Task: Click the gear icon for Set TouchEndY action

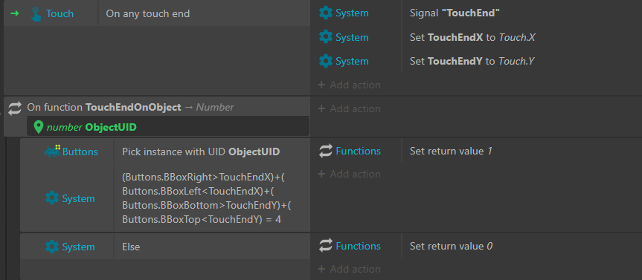Action: click(x=326, y=61)
